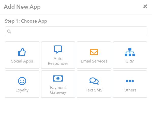Screen dimensions: 152x126
Task: Choose the Text SMS chat bubbles icon
Action: [x=94, y=81]
